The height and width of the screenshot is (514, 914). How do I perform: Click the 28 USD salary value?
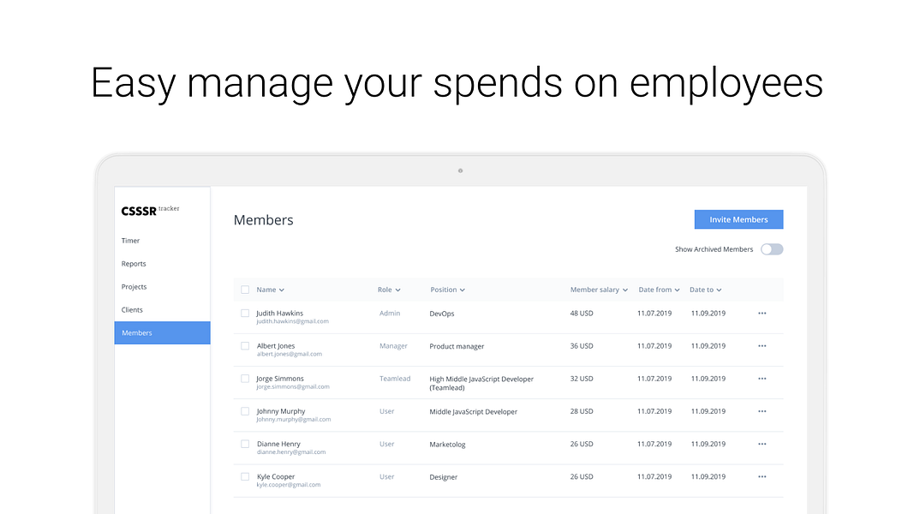point(581,411)
